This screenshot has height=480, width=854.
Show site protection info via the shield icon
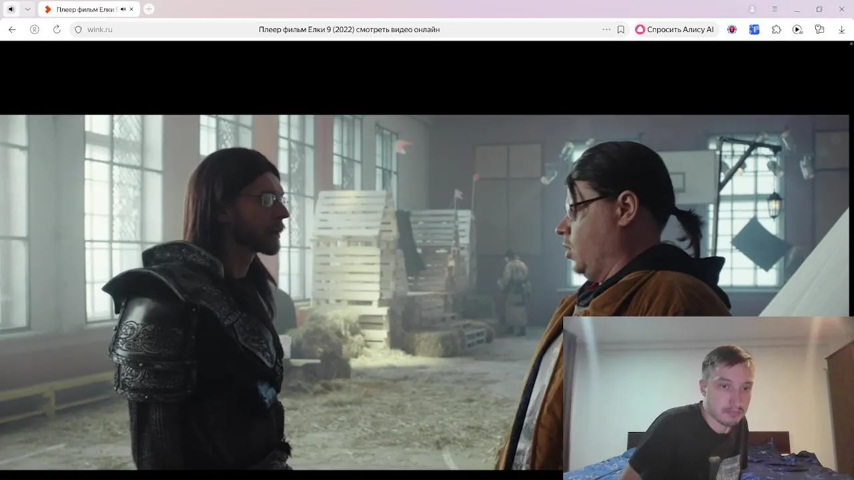point(78,29)
